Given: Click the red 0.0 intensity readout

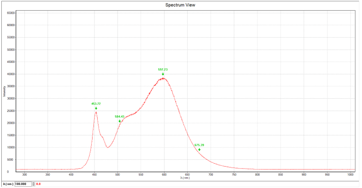Looking at the screenshot, I should pyautogui.click(x=38, y=184).
